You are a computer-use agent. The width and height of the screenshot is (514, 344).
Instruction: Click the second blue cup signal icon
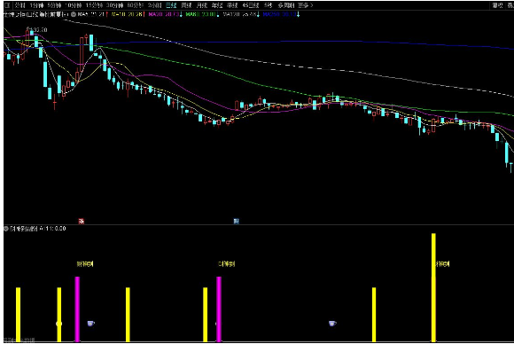tap(332, 324)
